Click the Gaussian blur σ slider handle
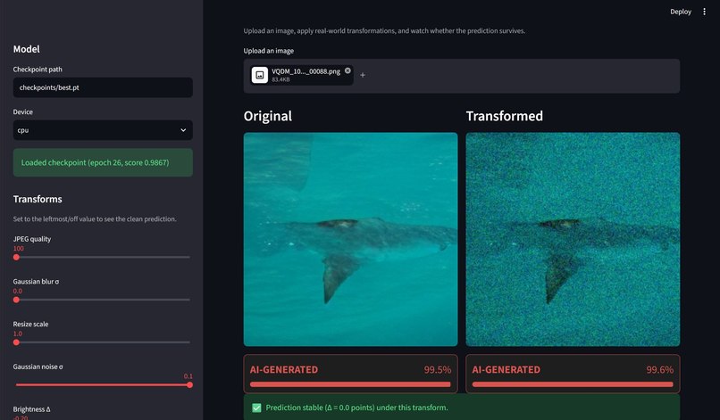 [17, 300]
